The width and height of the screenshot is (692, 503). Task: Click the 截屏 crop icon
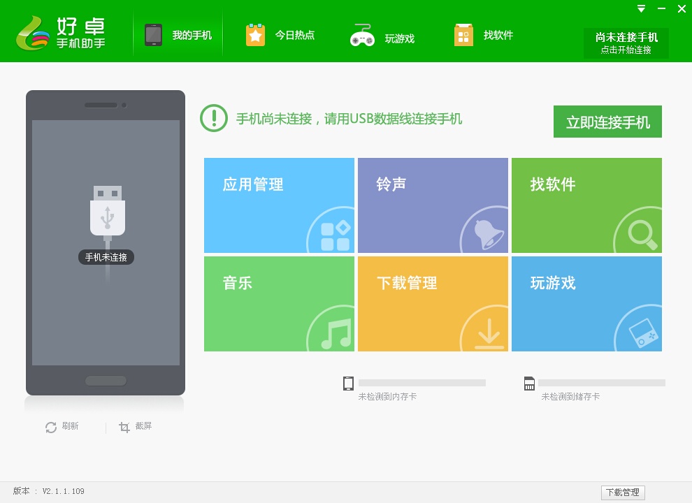point(124,427)
